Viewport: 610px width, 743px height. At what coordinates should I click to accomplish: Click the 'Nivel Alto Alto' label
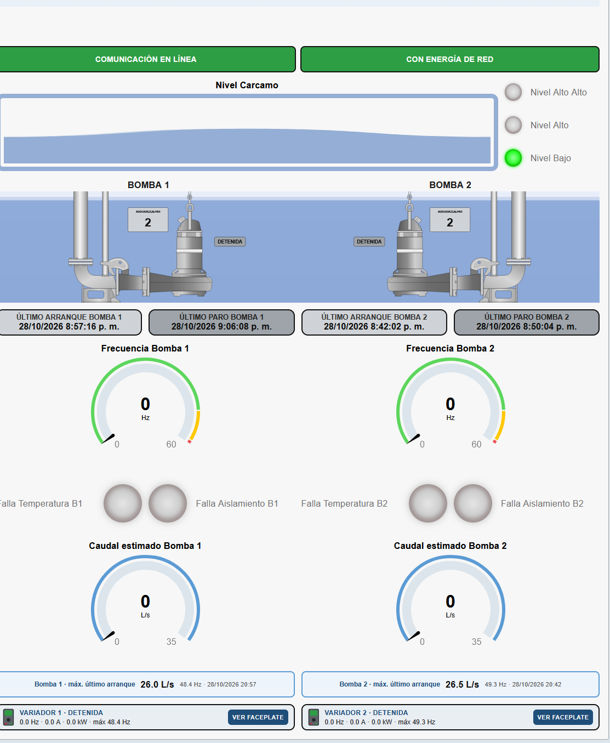pyautogui.click(x=558, y=92)
